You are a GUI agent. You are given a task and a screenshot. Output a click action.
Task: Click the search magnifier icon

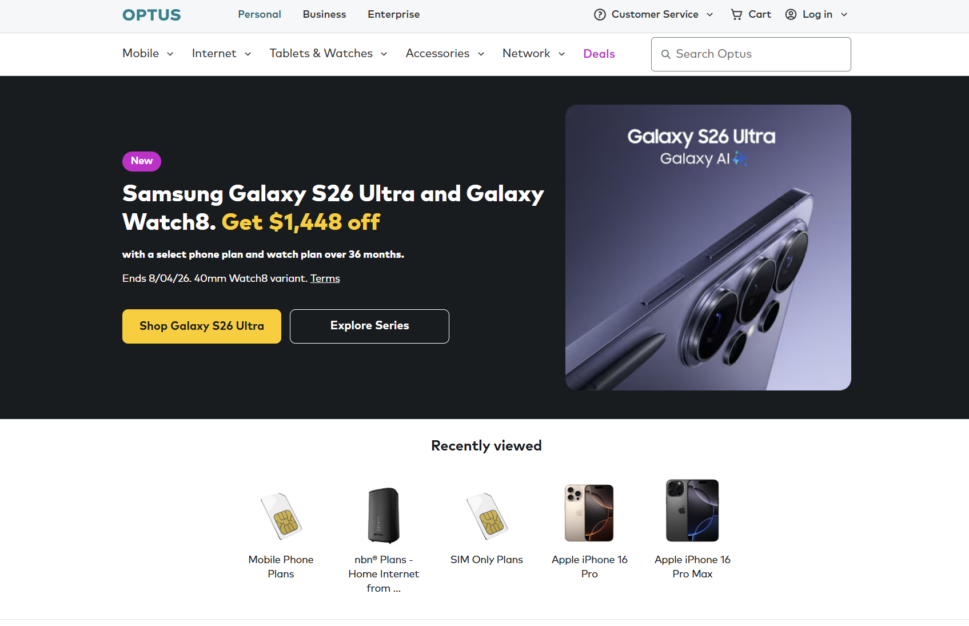(x=666, y=54)
